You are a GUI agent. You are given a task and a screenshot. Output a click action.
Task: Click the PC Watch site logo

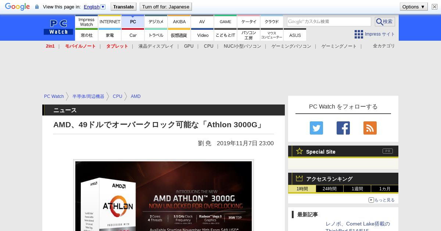coord(58,27)
